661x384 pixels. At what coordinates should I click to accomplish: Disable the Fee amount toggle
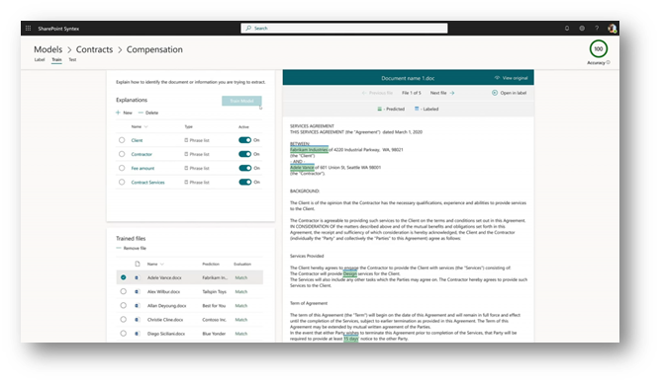pyautogui.click(x=245, y=168)
